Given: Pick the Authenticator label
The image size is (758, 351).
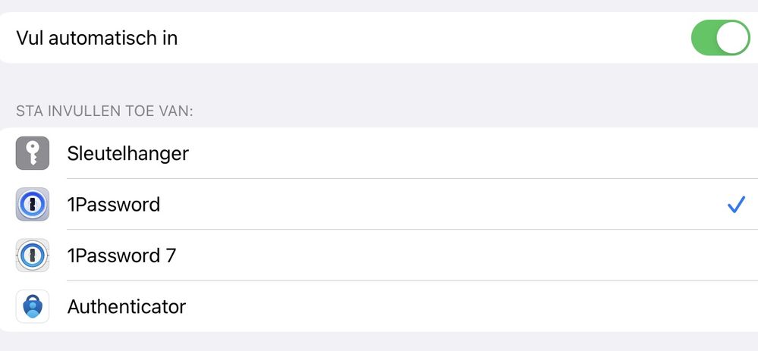Looking at the screenshot, I should click(127, 306).
